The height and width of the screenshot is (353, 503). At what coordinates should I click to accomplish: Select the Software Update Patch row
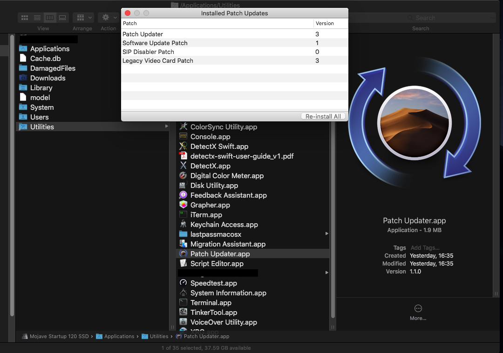pyautogui.click(x=234, y=43)
